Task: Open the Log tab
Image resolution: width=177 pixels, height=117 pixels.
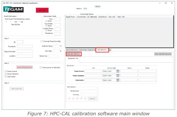Action: (x=110, y=50)
